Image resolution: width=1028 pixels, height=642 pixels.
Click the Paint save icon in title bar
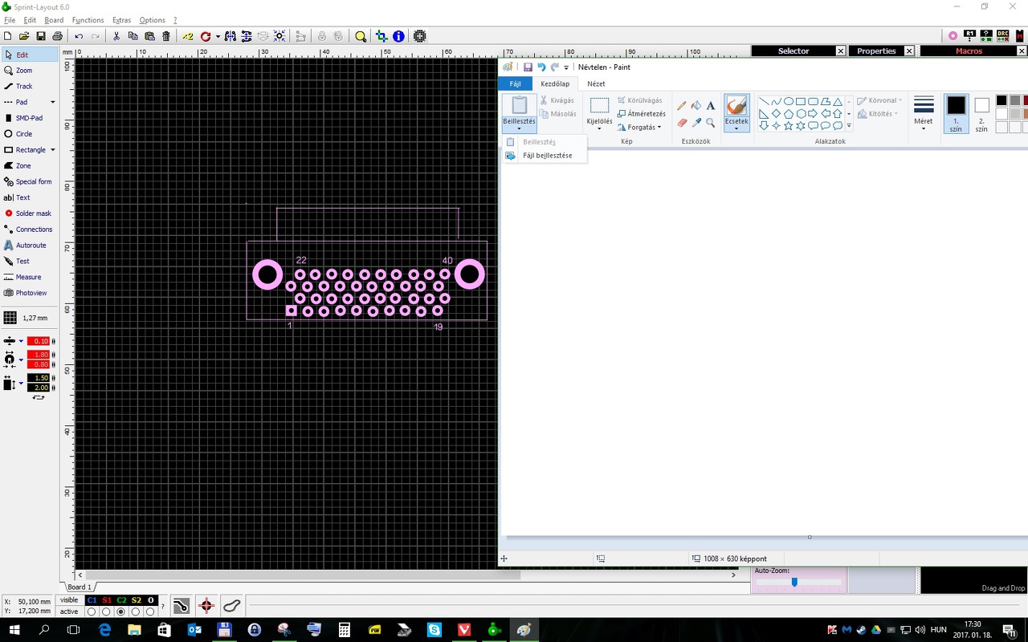pyautogui.click(x=528, y=67)
